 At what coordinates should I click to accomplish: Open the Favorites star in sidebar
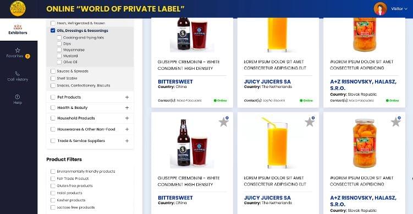pyautogui.click(x=18, y=50)
